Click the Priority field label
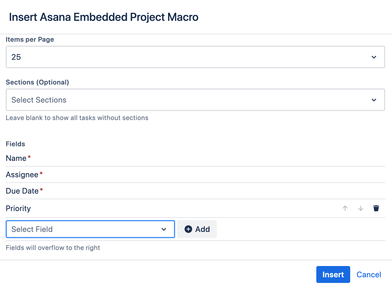Viewport: 392px width, 288px height. point(18,209)
